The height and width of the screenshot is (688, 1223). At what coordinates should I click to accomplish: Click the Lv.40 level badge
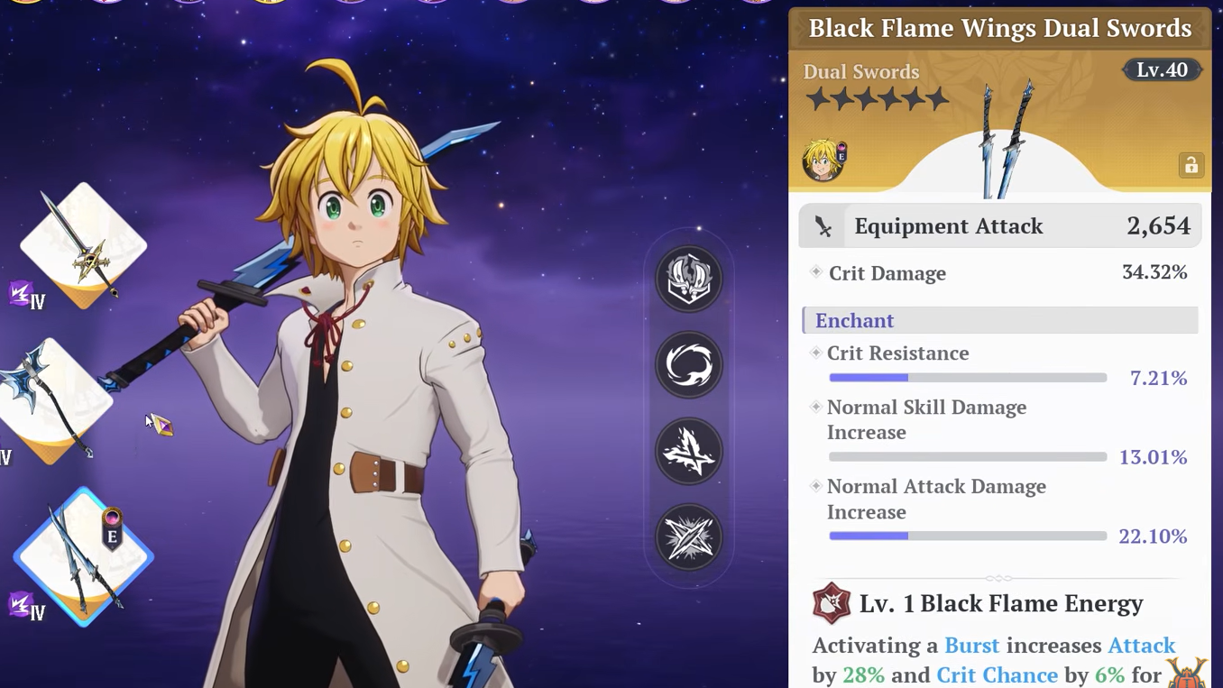(x=1162, y=69)
